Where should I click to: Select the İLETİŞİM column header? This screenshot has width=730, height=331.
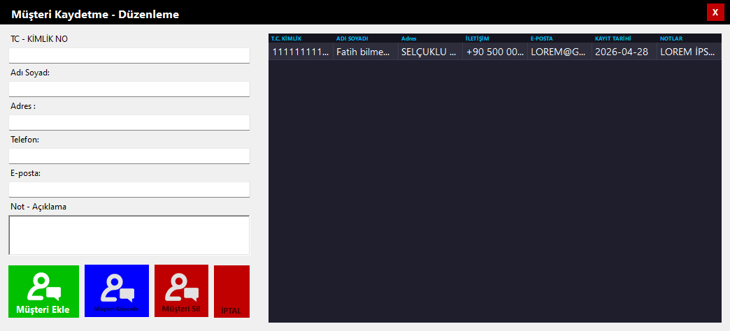(x=495, y=38)
